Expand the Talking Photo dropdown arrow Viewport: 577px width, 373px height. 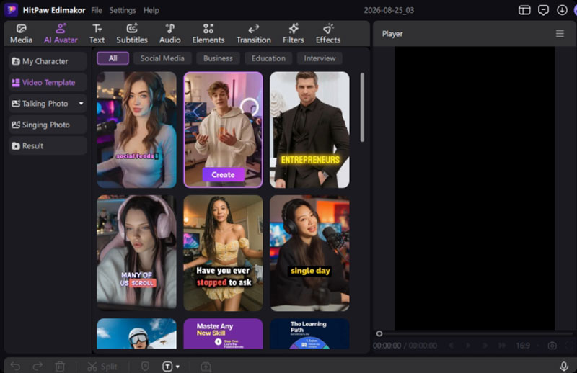81,104
